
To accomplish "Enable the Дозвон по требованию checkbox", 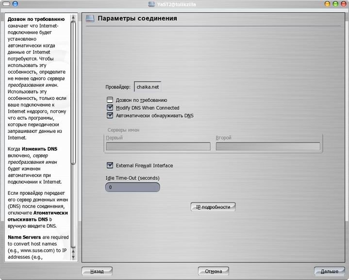I will [110, 100].
